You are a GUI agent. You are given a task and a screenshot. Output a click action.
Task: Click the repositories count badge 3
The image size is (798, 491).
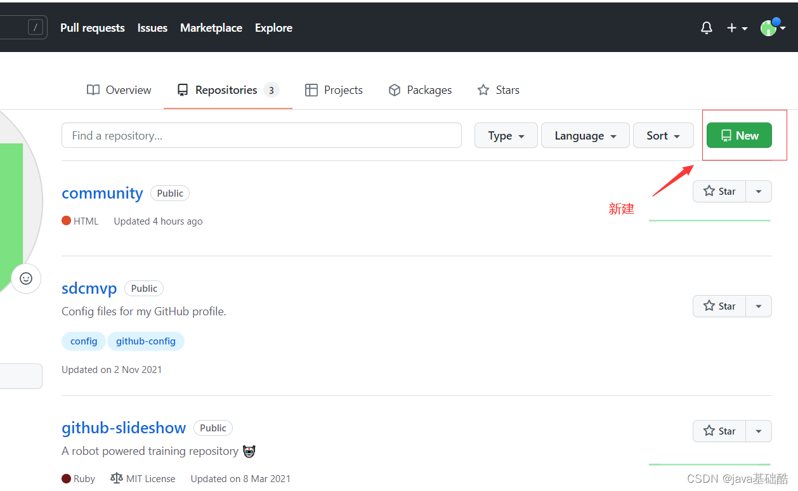pyautogui.click(x=271, y=90)
